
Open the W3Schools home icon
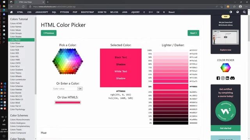tap(11, 12)
